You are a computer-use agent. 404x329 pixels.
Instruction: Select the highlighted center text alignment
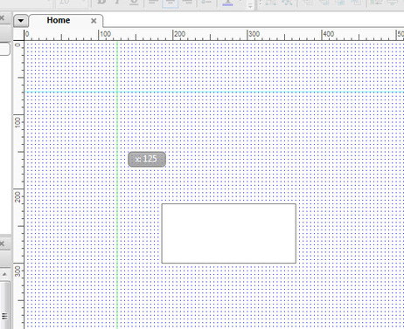171,3
